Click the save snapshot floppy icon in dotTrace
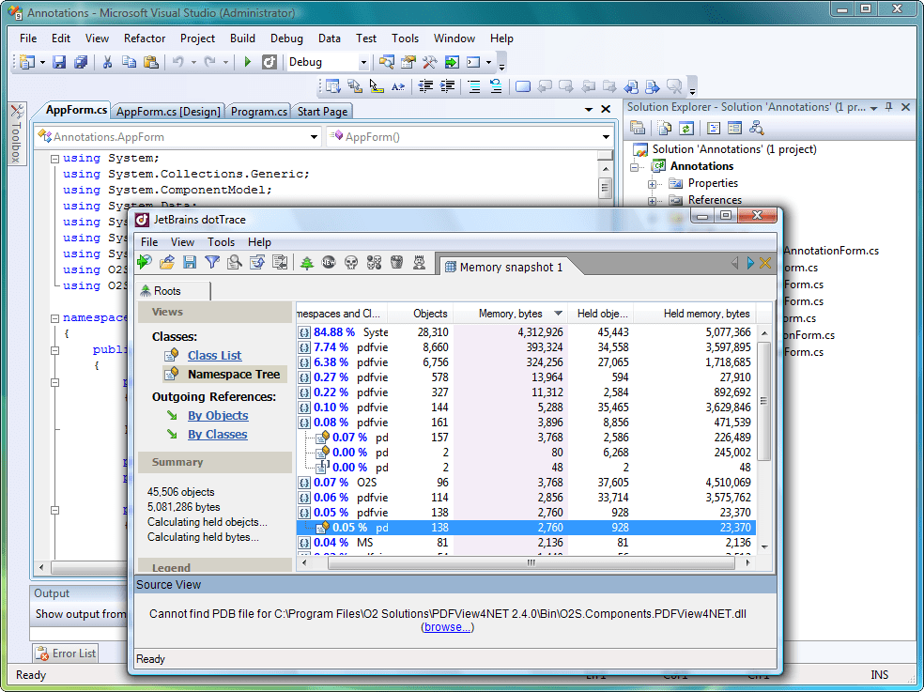Screen dimensions: 924x692 [x=190, y=263]
